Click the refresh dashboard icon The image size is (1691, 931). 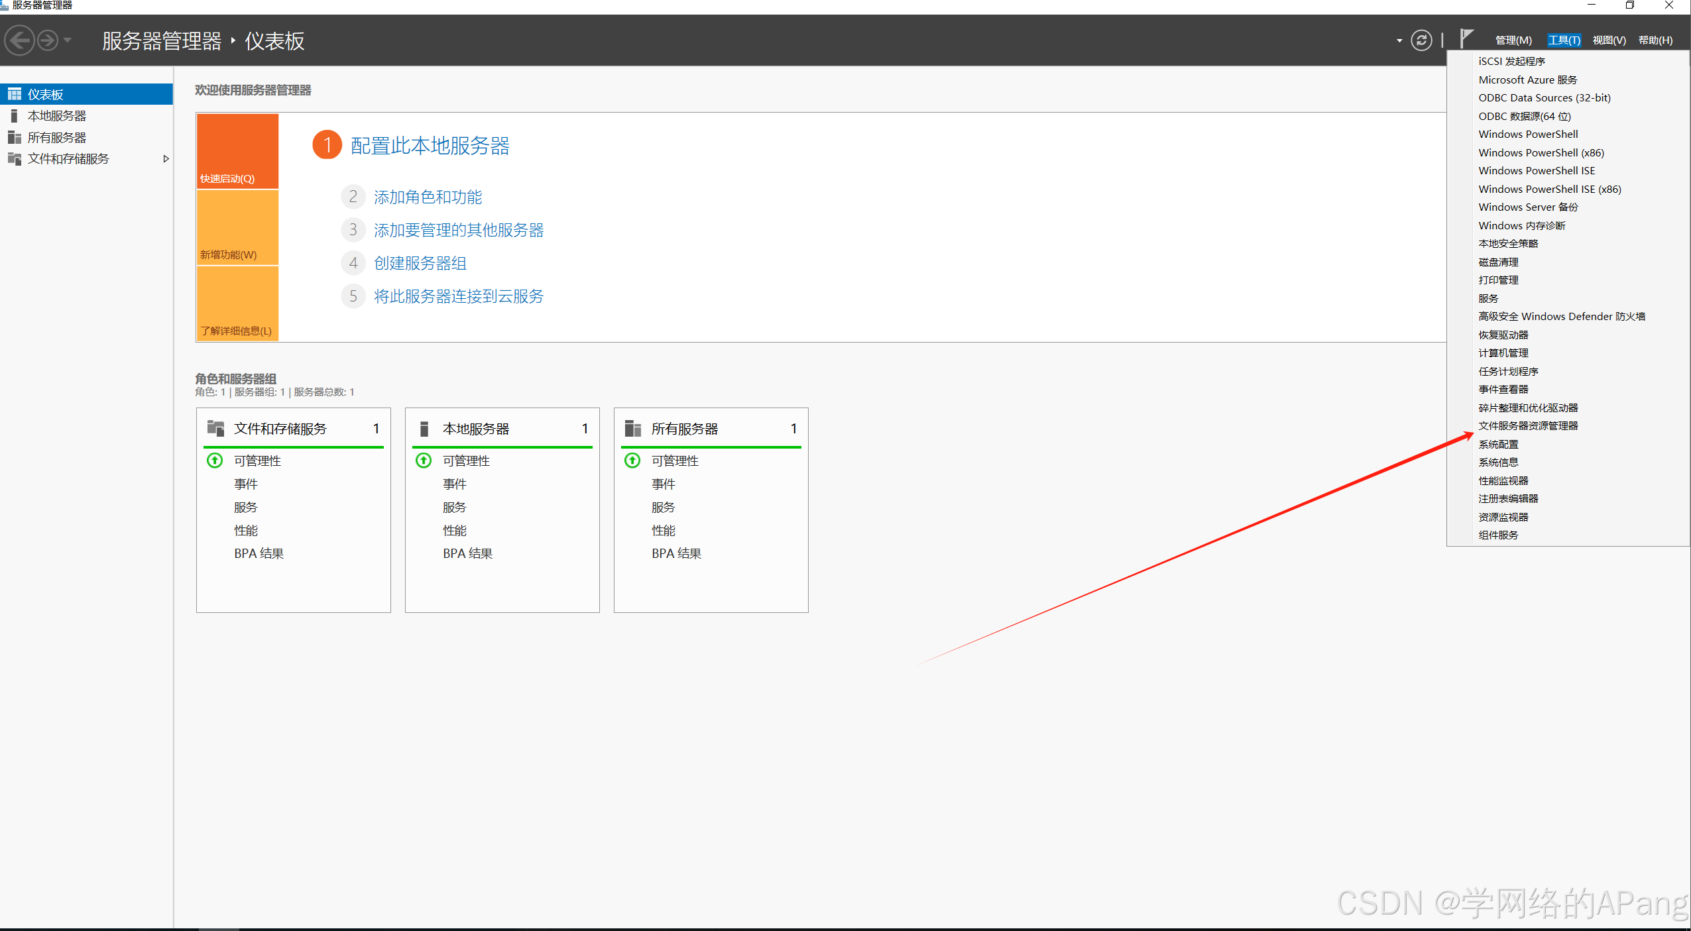pyautogui.click(x=1421, y=40)
